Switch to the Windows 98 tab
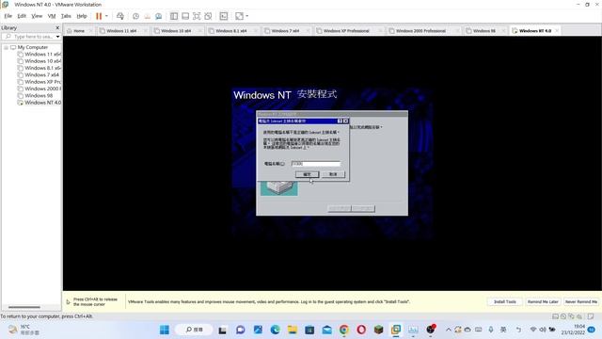 click(x=483, y=31)
